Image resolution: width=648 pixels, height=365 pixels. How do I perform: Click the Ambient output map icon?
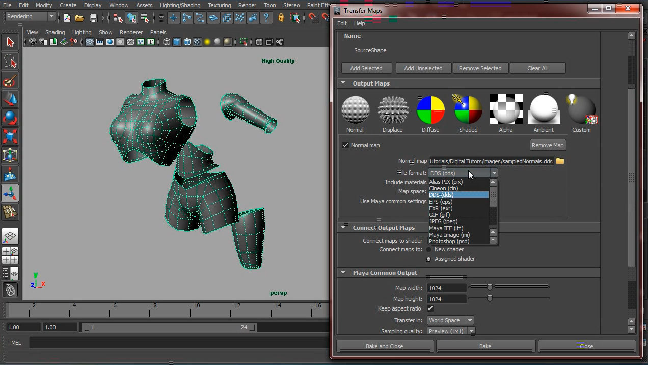[544, 110]
